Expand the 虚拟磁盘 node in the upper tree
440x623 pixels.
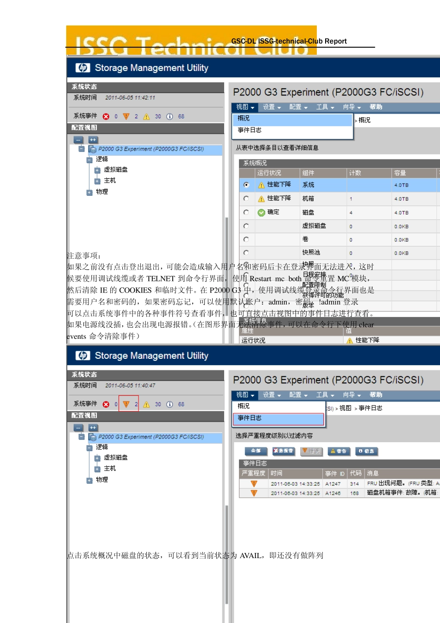(97, 170)
